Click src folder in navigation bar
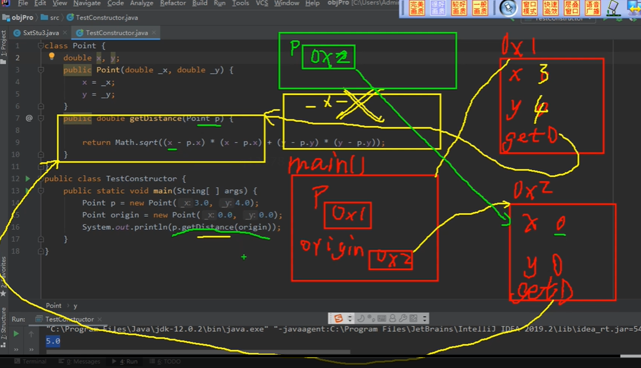 coord(50,17)
